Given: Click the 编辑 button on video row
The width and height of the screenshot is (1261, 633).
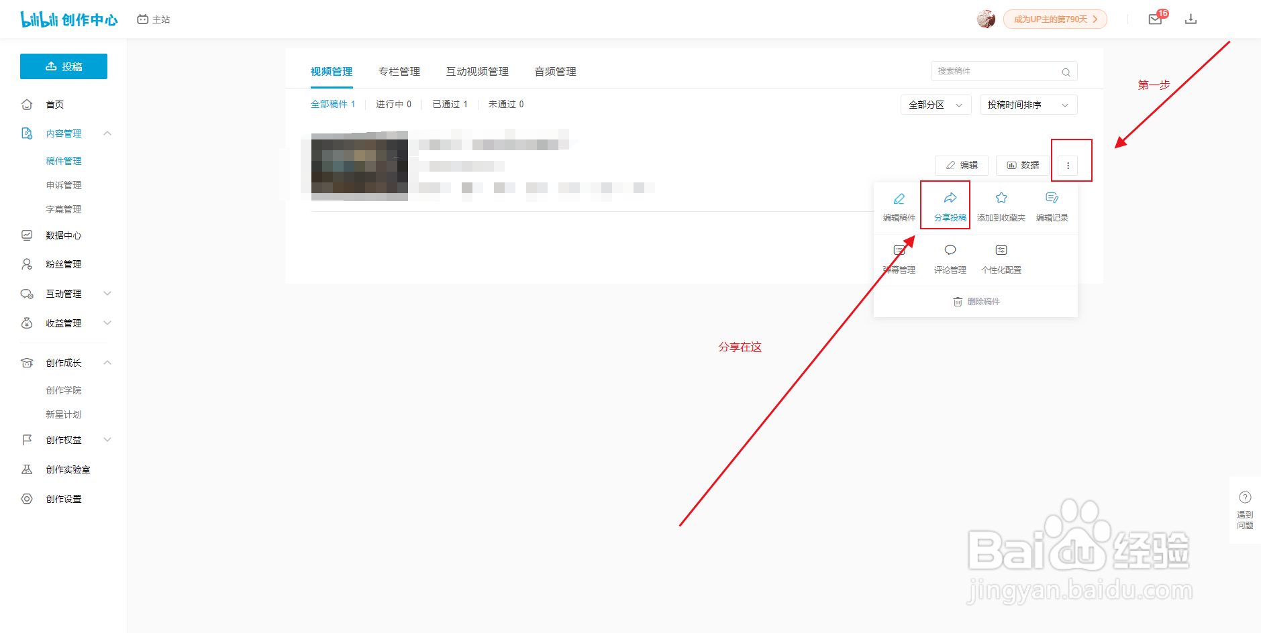Looking at the screenshot, I should [962, 165].
